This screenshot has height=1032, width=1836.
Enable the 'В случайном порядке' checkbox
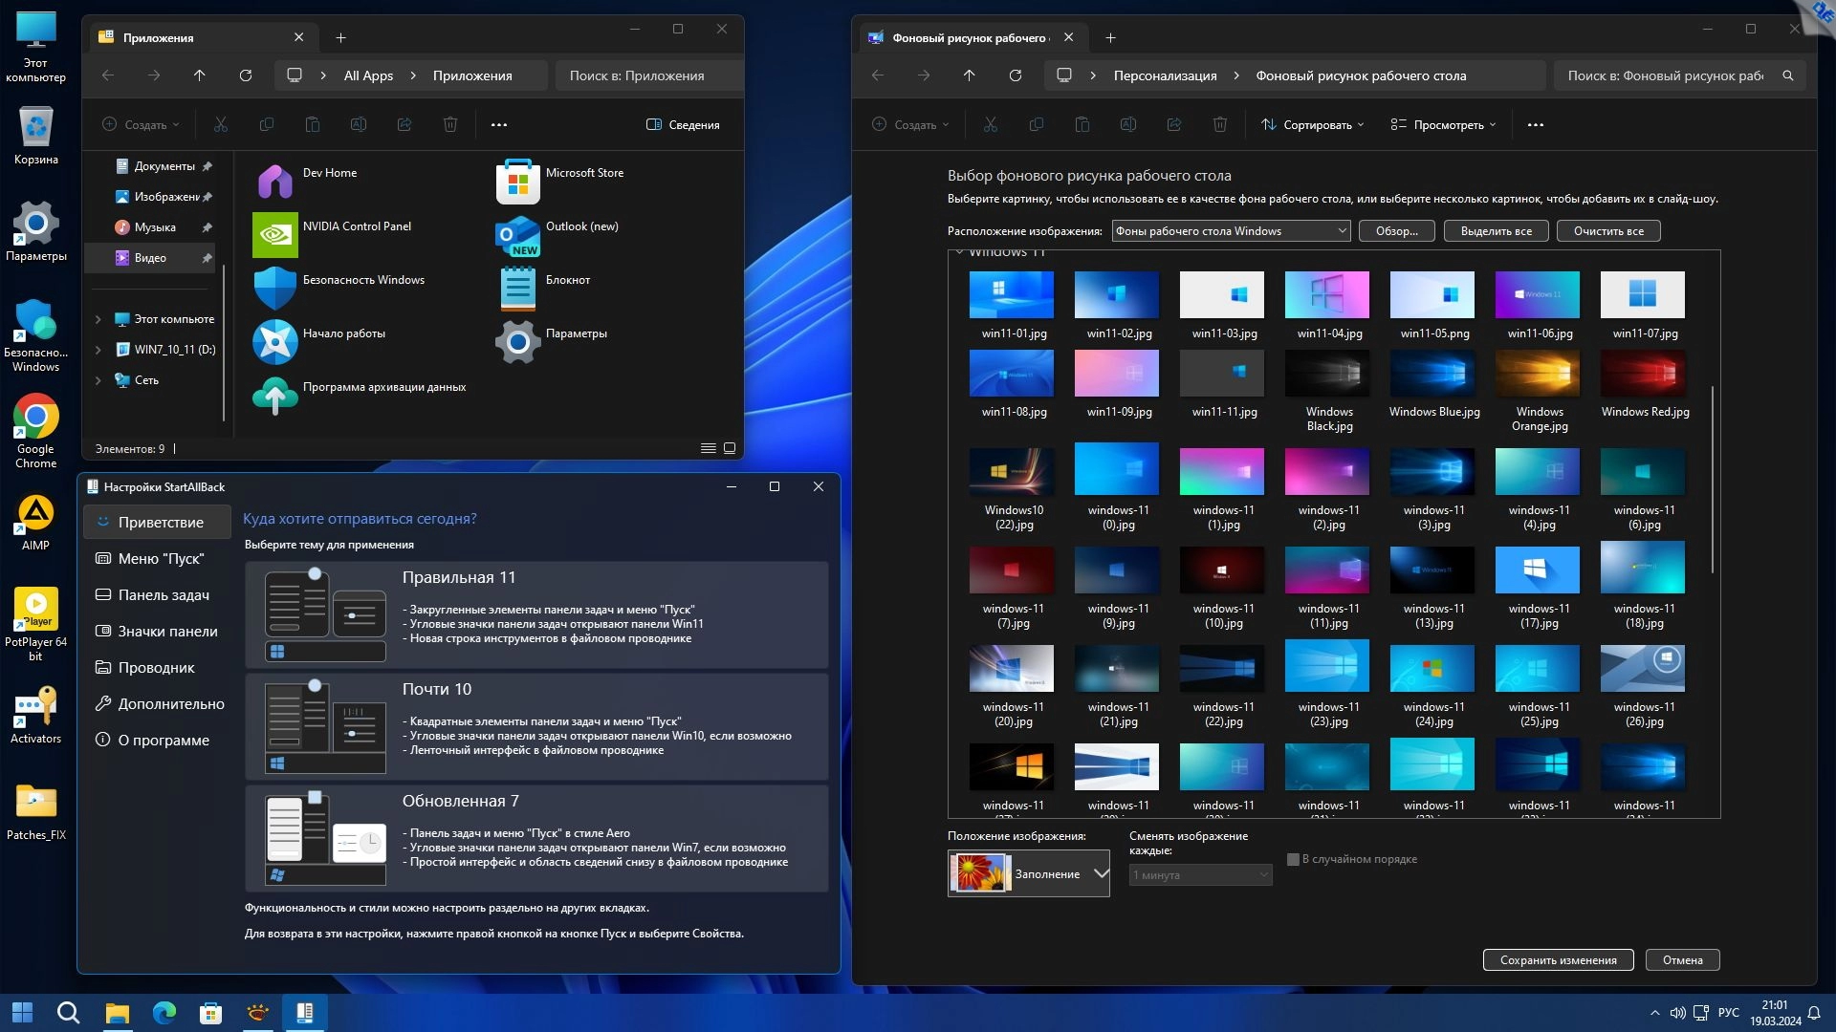1293,859
